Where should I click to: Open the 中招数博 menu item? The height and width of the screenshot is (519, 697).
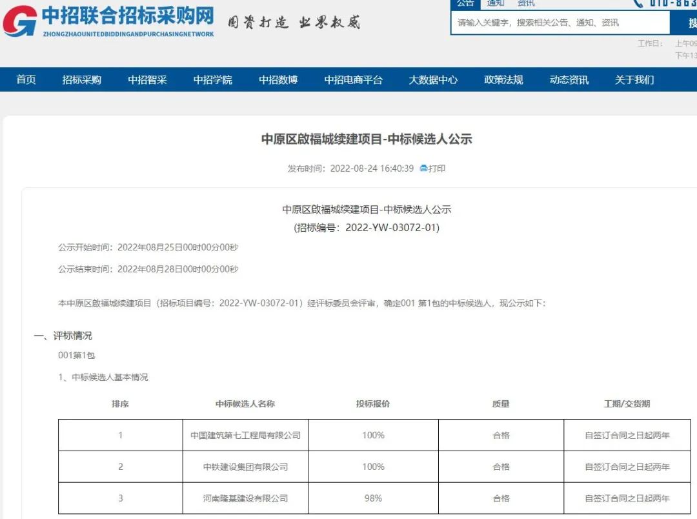(x=278, y=79)
